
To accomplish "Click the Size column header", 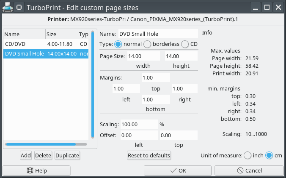I will [x=61, y=35].
